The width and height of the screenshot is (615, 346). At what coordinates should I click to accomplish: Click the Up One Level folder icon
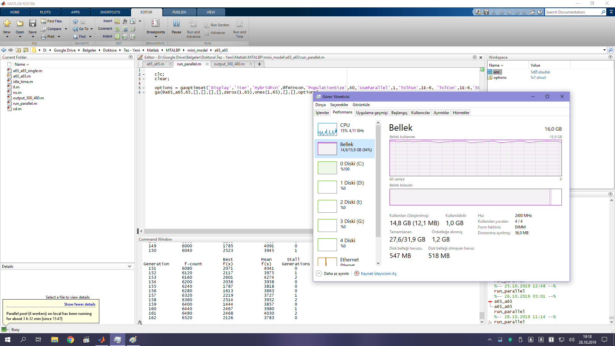18,50
